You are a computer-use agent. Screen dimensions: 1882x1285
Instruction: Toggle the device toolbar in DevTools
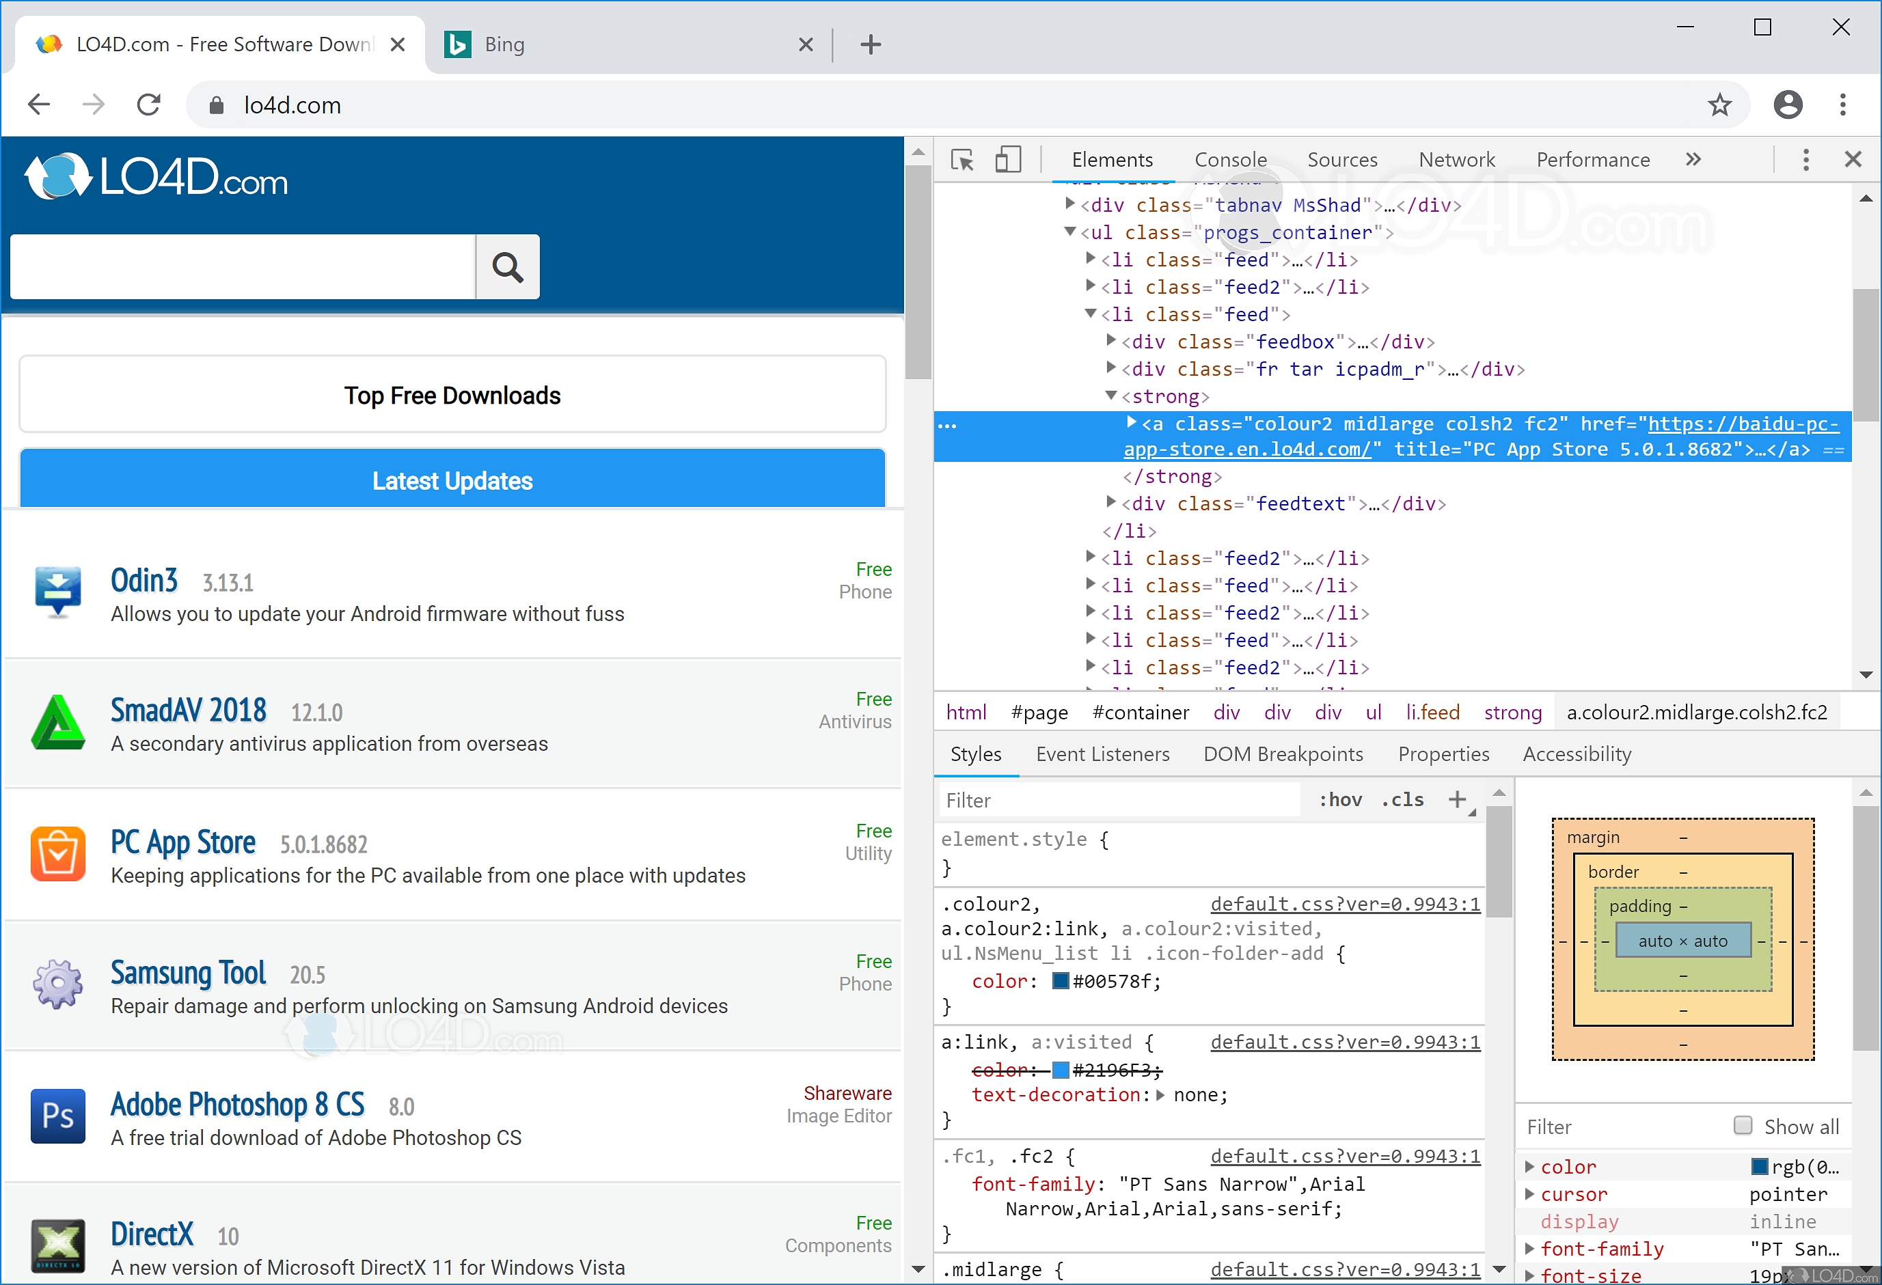pyautogui.click(x=1009, y=159)
